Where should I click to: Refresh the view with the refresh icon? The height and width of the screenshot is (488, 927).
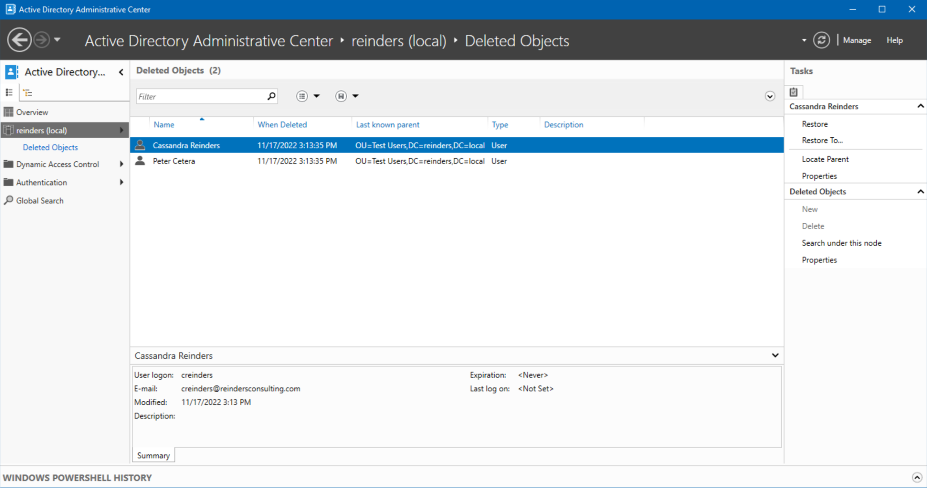pos(822,40)
